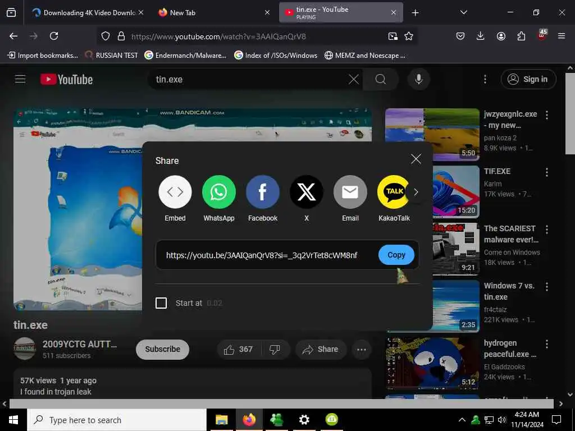575x431 pixels.
Task: Close the Share dialog
Action: pyautogui.click(x=416, y=159)
